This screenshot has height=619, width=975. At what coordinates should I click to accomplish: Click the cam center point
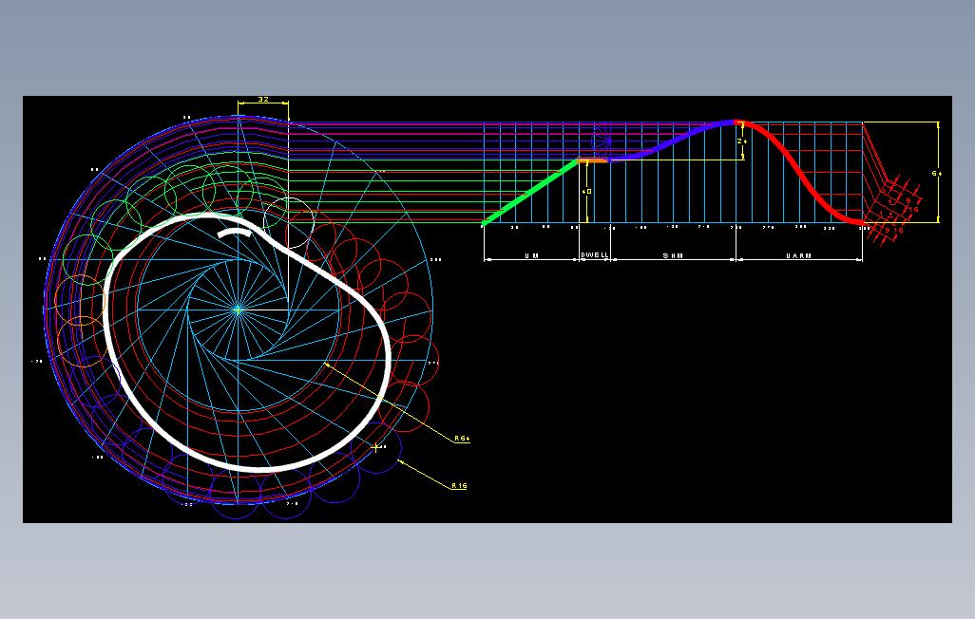point(238,309)
